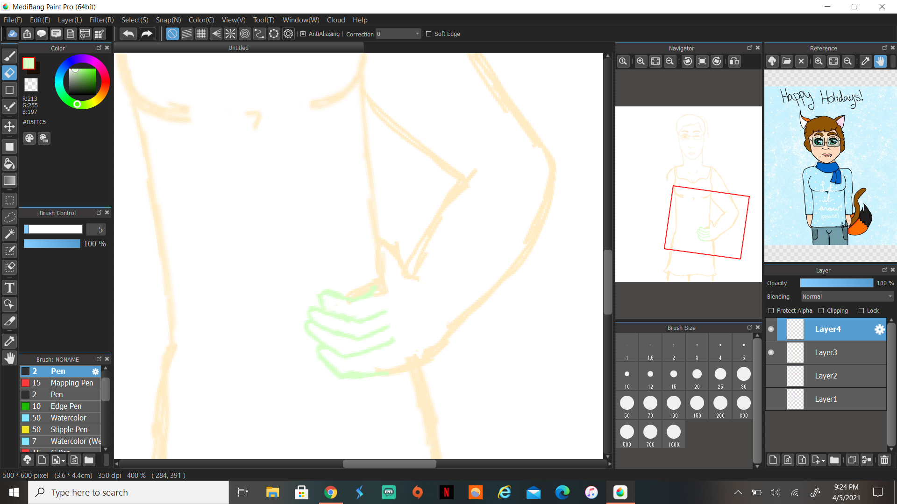Open the Snap menu
The image size is (897, 504).
coord(169,20)
